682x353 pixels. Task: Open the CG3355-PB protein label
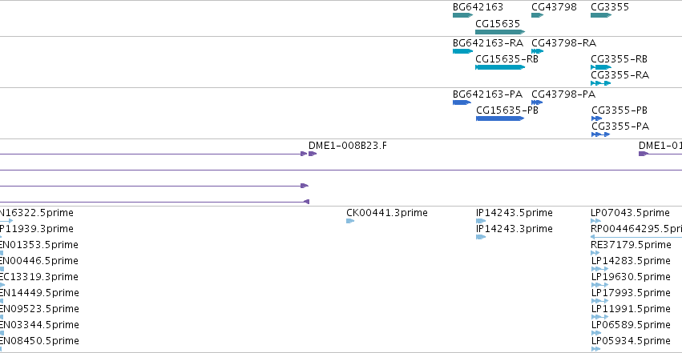click(x=619, y=110)
